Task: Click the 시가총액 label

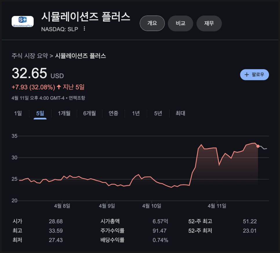Action: [x=110, y=221]
